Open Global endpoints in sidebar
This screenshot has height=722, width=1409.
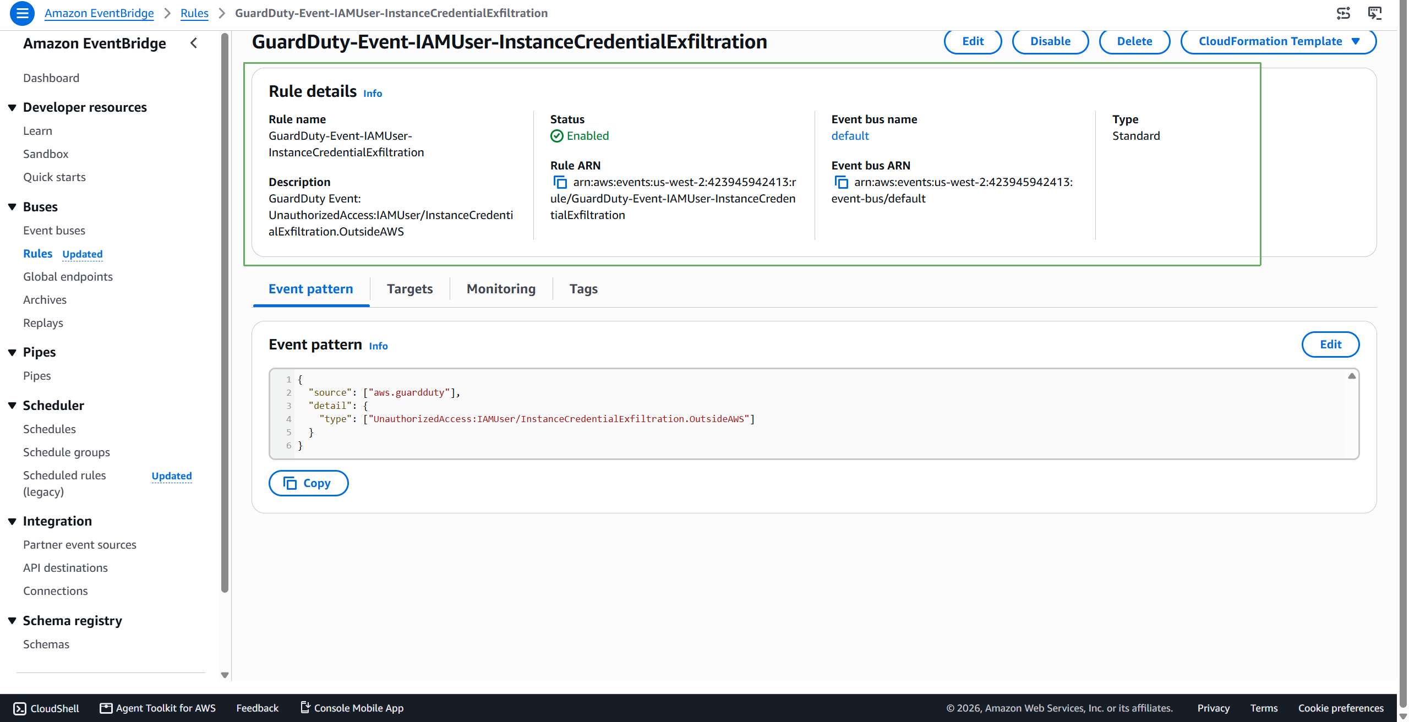(68, 277)
